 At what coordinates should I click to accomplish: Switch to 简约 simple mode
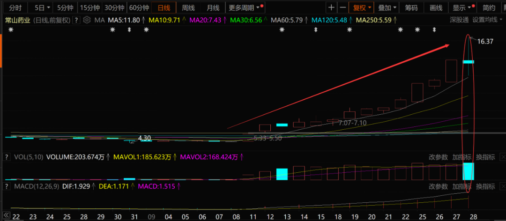point(489,8)
